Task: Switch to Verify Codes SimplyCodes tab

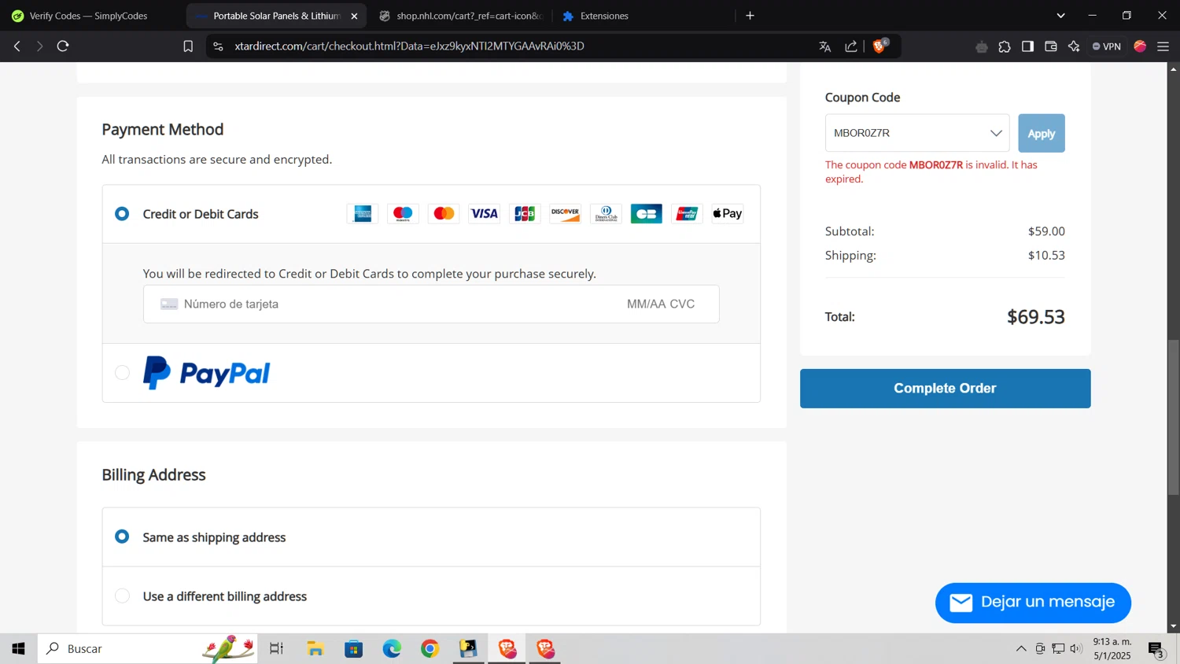Action: point(90,16)
